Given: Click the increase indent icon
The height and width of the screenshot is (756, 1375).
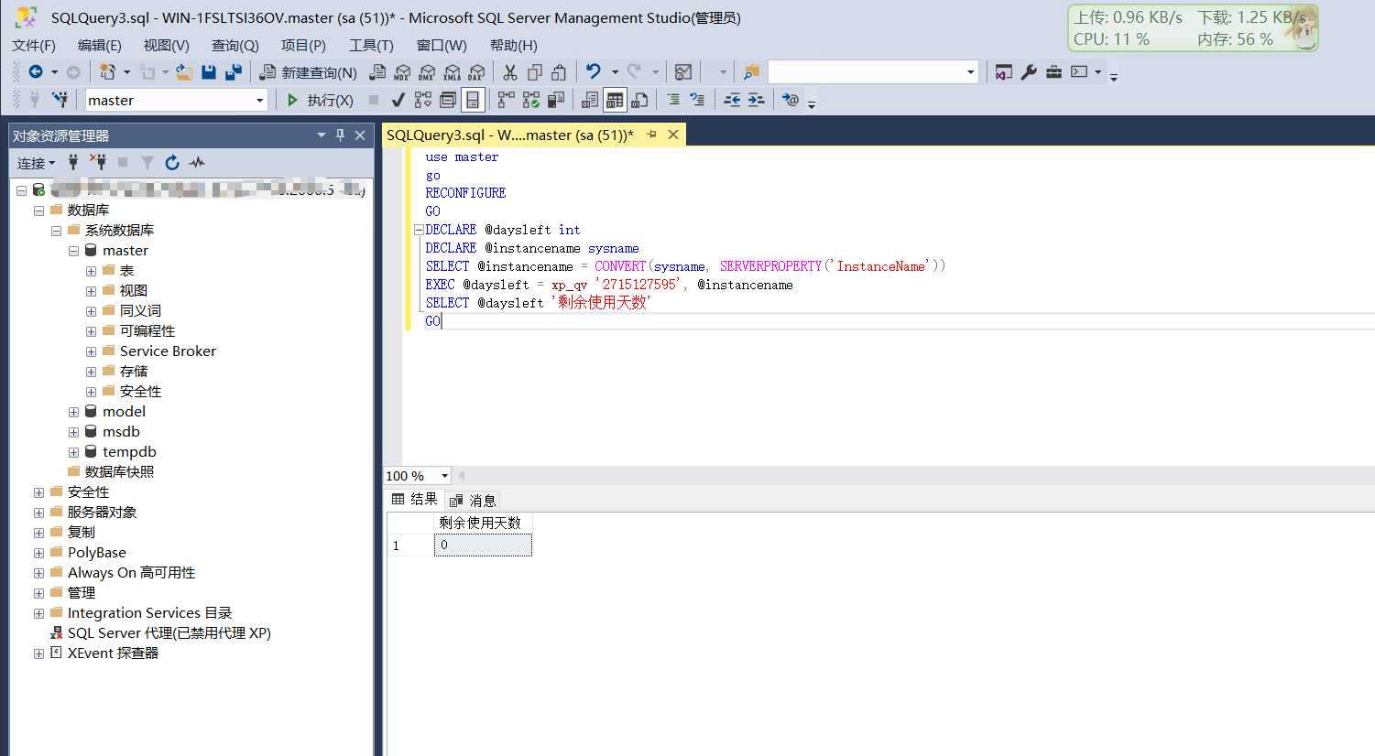Looking at the screenshot, I should click(756, 100).
